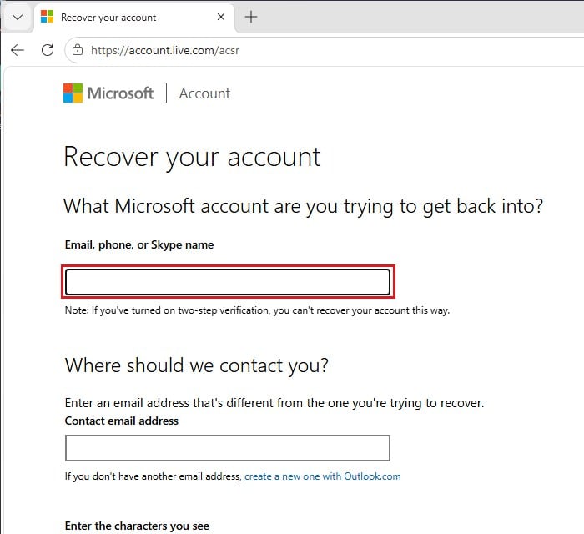Focus the address bar URL
This screenshot has width=584, height=534.
165,50
